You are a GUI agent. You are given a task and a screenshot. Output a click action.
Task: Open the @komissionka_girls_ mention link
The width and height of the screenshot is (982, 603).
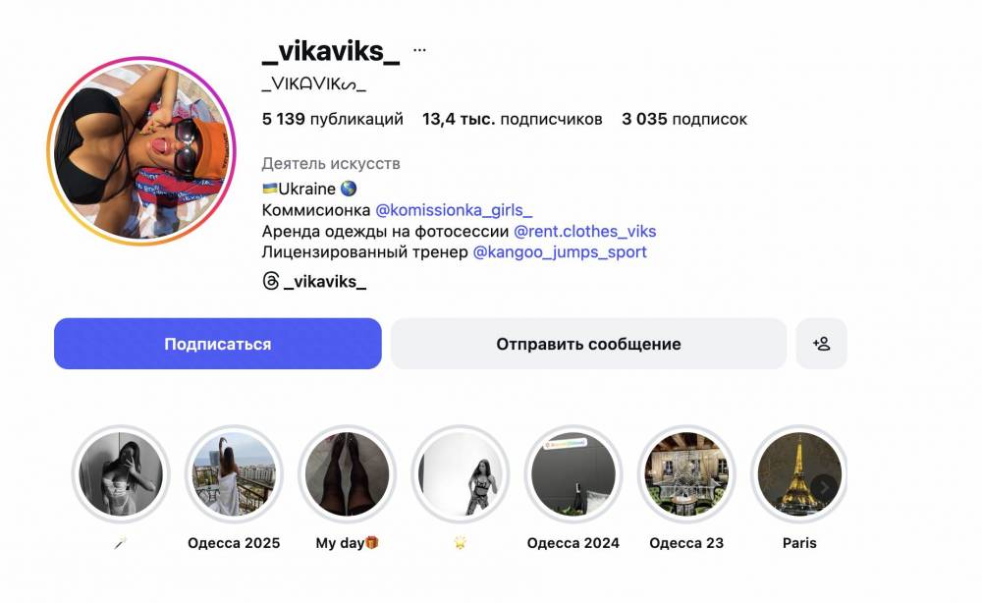454,210
